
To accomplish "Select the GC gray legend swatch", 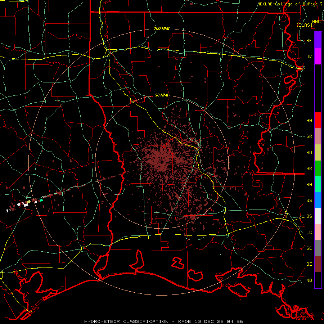I will pyautogui.click(x=318, y=248).
